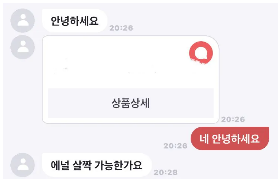Click the word 네 in red reply

204,138
